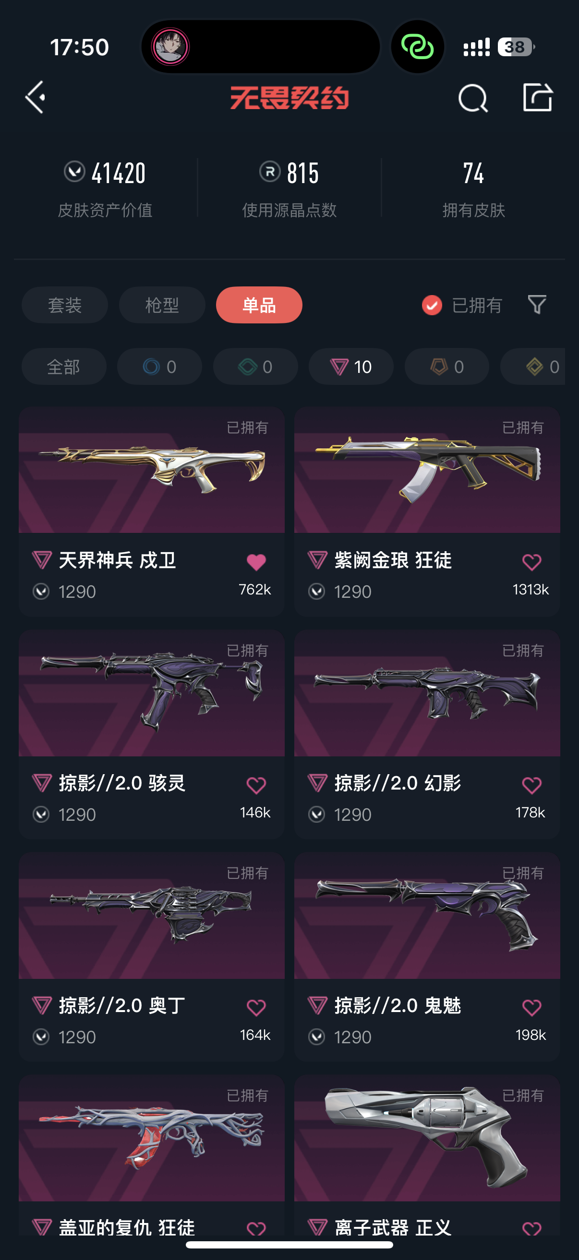Switch to the 枪型 tab

pos(162,305)
